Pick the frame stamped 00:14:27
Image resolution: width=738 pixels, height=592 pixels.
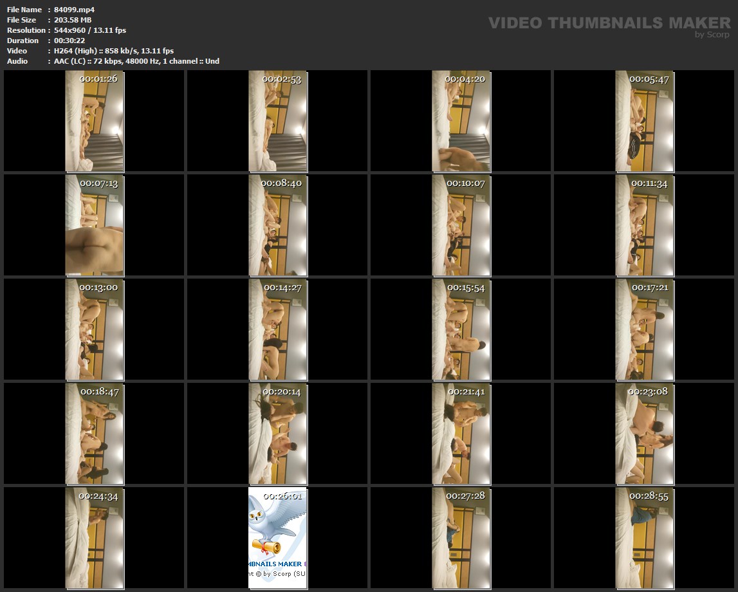tap(278, 329)
